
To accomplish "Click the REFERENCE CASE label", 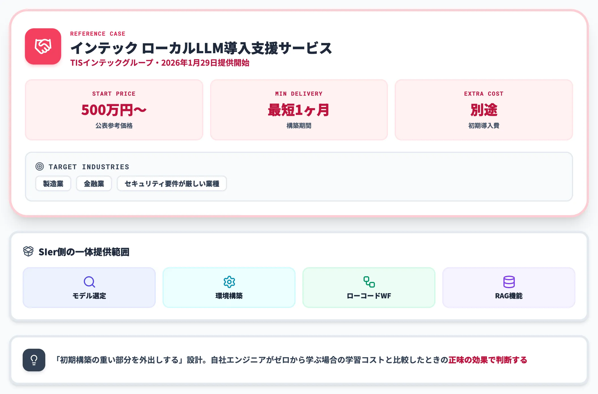I will tap(98, 34).
